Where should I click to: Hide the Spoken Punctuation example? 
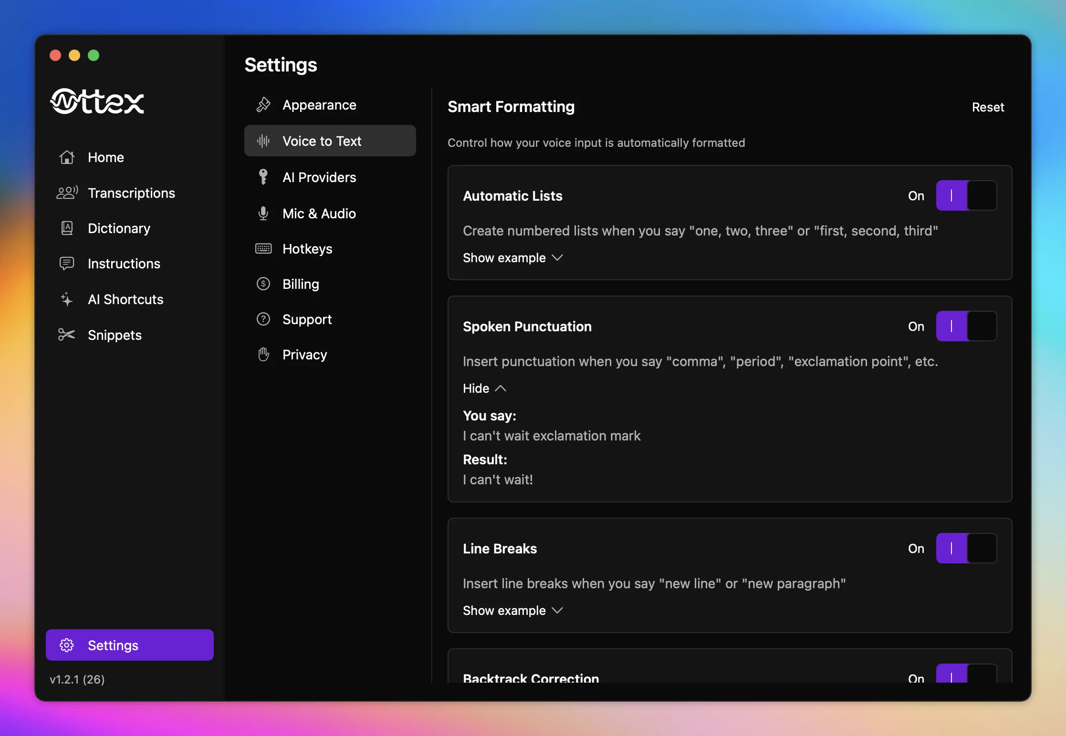pyautogui.click(x=483, y=388)
